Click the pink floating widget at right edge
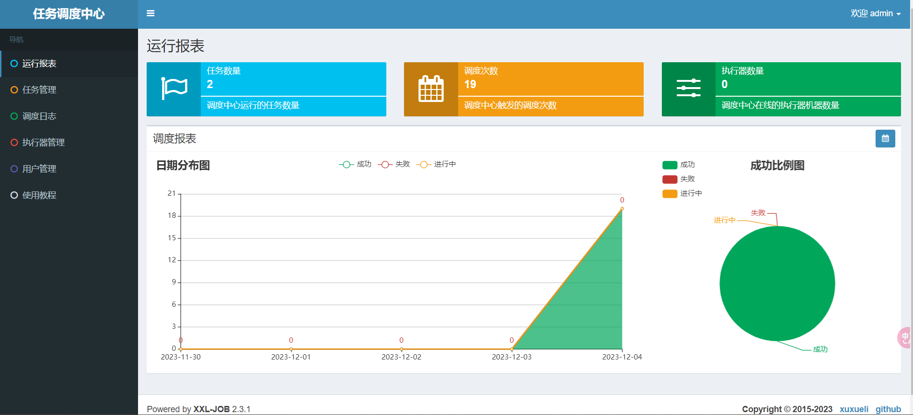The image size is (913, 415). (904, 338)
